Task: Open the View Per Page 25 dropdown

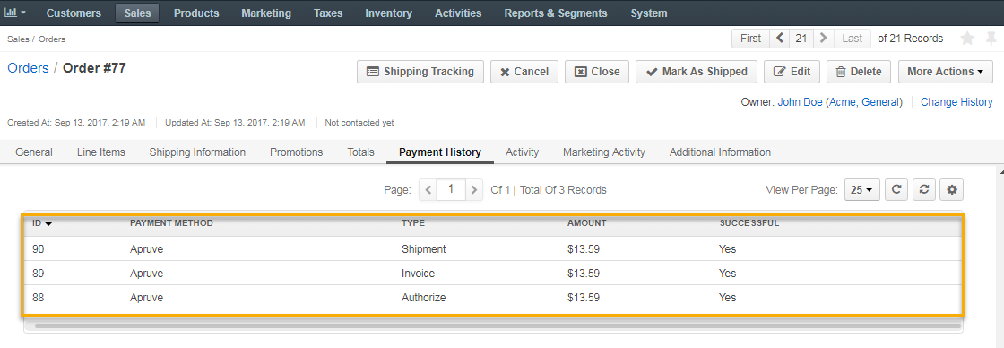Action: (x=861, y=190)
